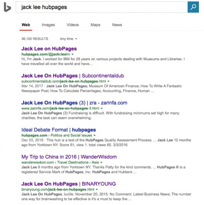Viewport: 204px width, 205px height.
Task: Expand the arrow beside the subcontinentaldub.com URL
Action: click(x=108, y=81)
